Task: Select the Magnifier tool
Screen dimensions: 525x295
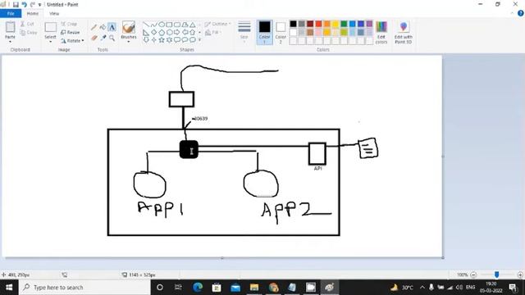Action: point(112,39)
